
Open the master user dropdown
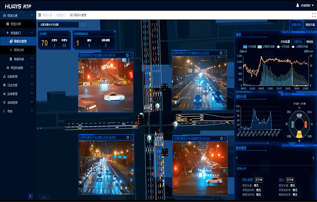305,5
